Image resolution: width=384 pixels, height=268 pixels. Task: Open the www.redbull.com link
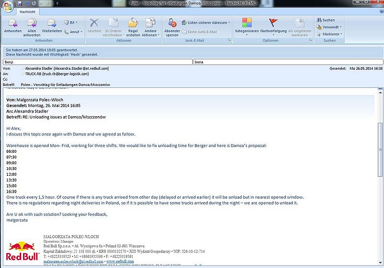pos(120,261)
